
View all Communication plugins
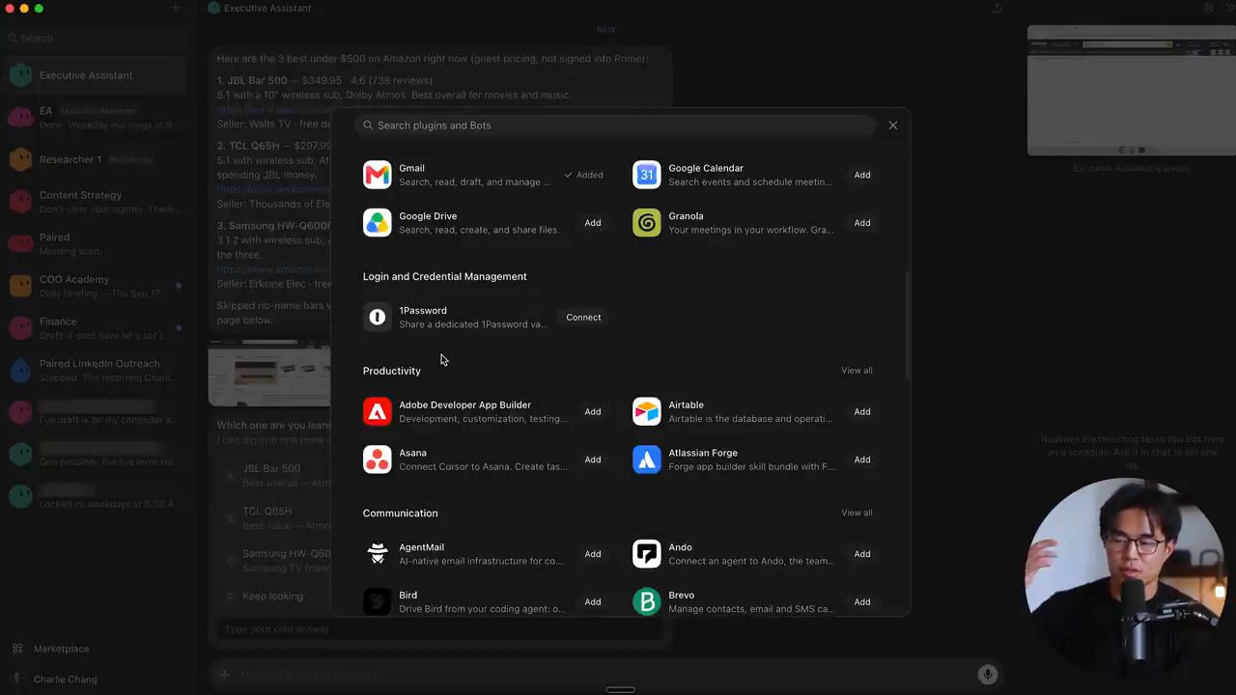[857, 513]
